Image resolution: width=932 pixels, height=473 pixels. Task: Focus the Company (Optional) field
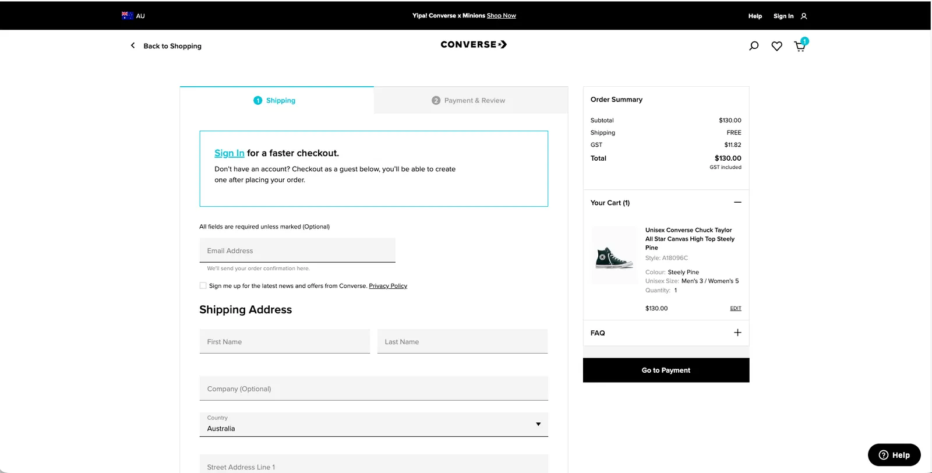(x=373, y=389)
